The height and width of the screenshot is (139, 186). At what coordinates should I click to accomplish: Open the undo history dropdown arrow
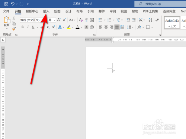[x=17, y=4]
